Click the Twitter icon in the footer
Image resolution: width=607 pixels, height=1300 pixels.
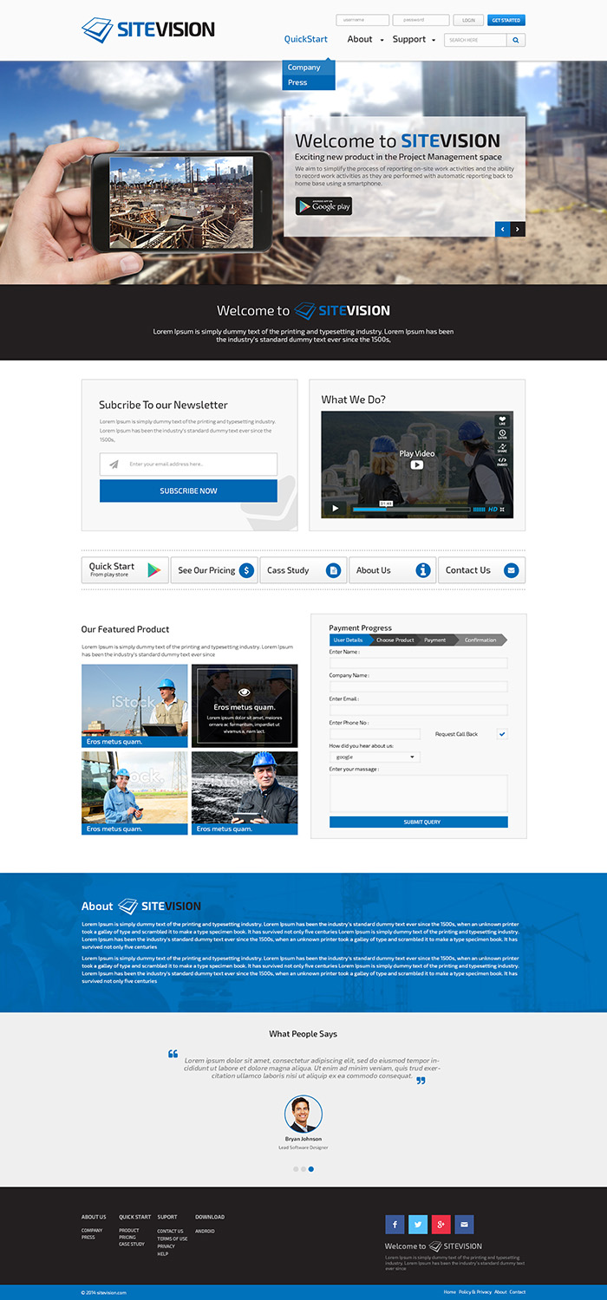pos(418,1225)
